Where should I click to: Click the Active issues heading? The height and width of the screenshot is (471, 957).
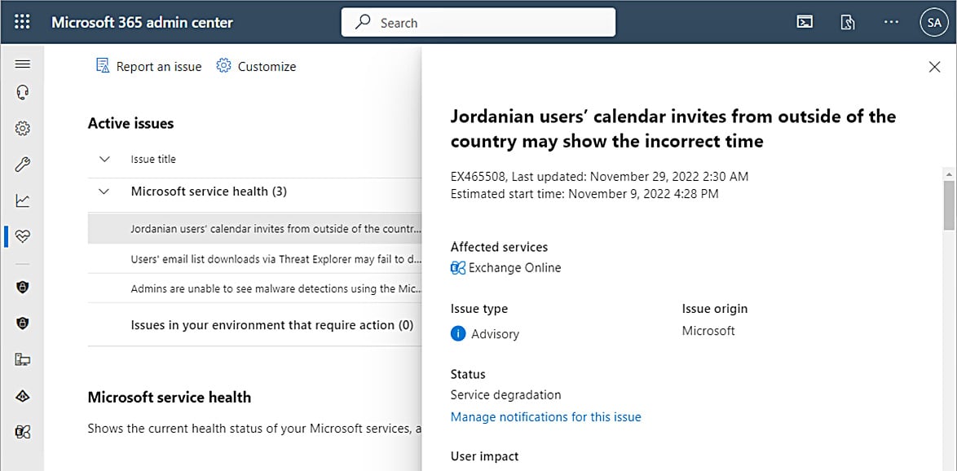click(130, 123)
